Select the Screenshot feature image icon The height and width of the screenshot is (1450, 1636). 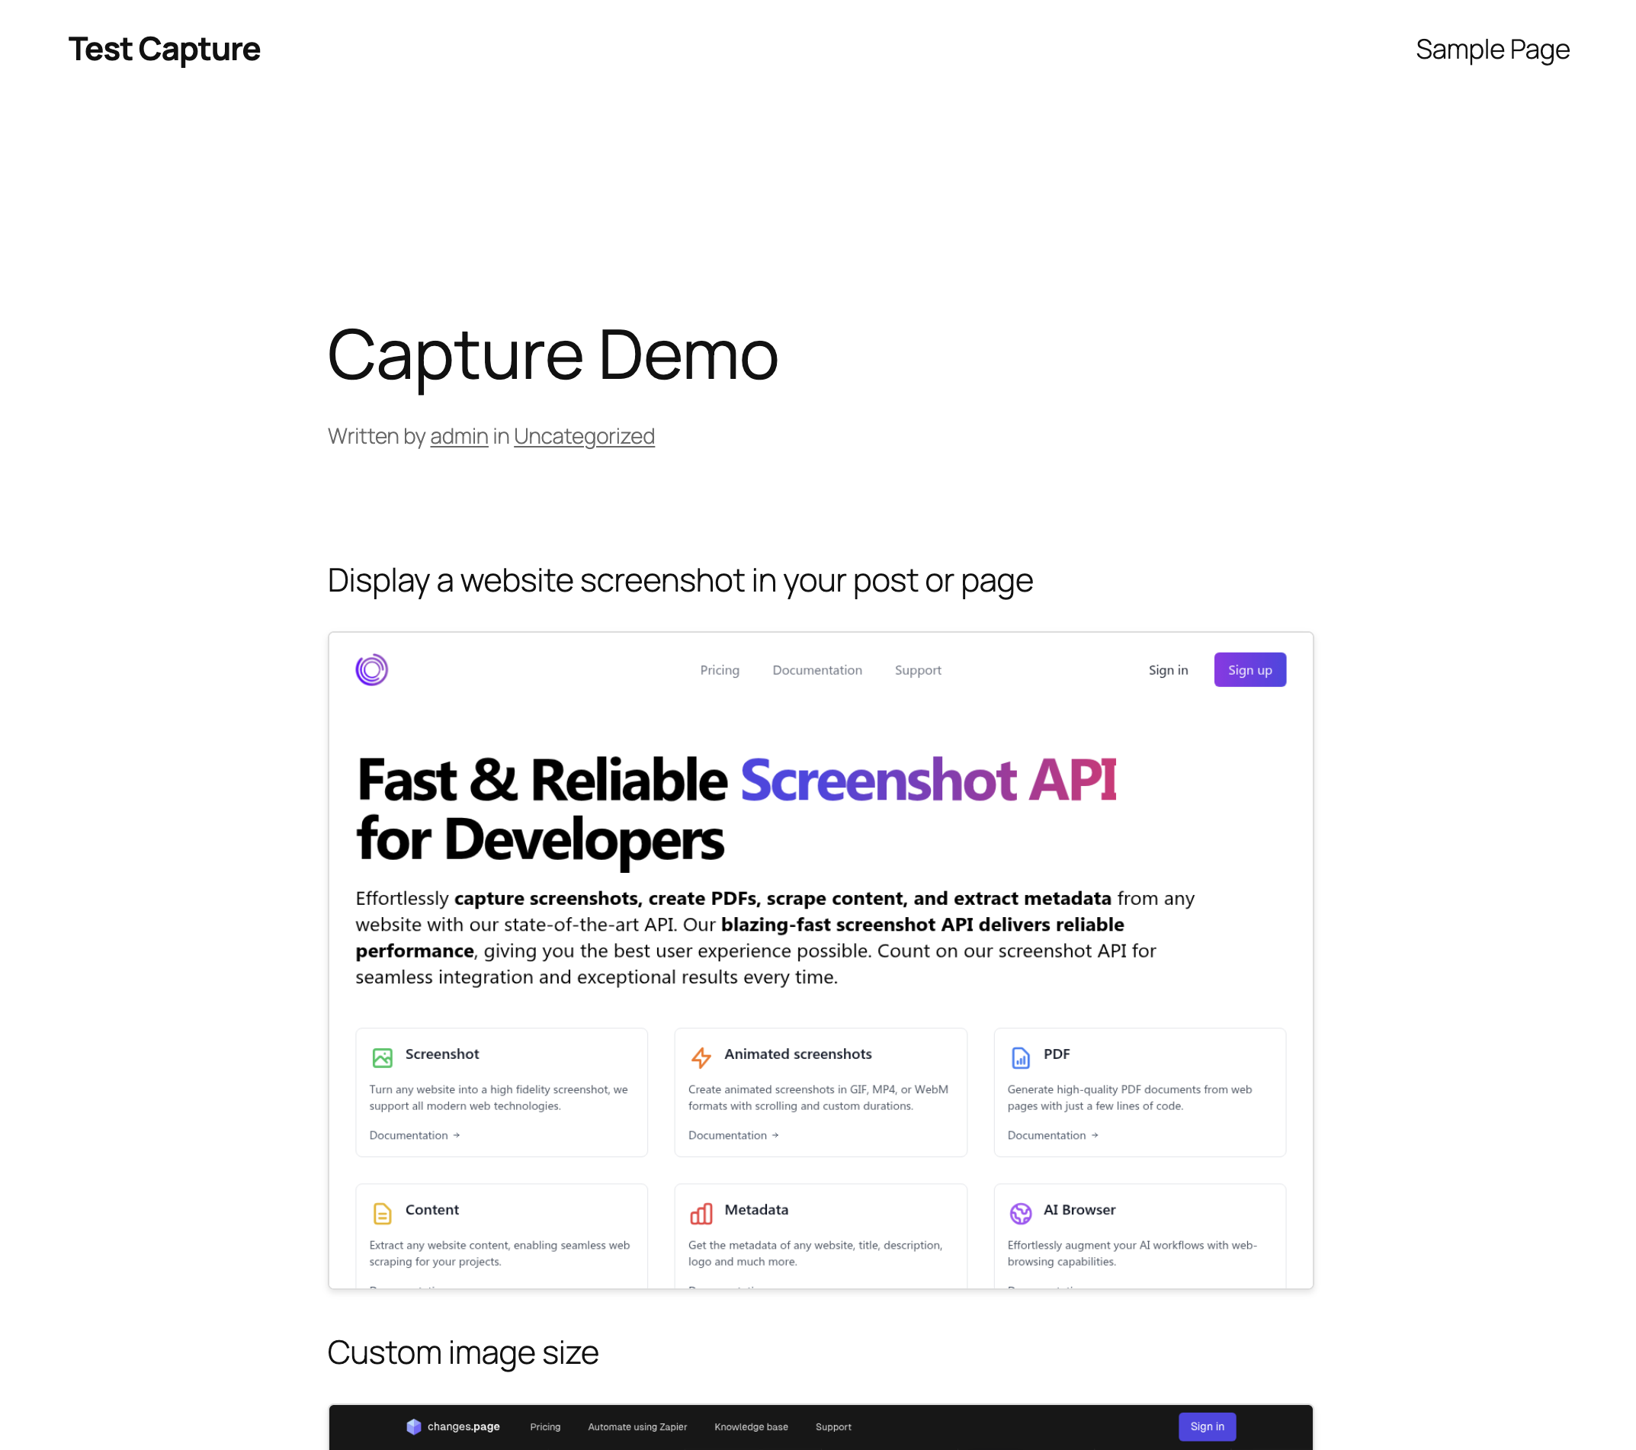(x=382, y=1057)
